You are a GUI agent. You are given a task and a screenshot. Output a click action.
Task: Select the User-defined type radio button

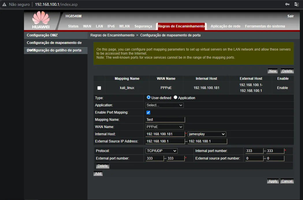click(149, 98)
